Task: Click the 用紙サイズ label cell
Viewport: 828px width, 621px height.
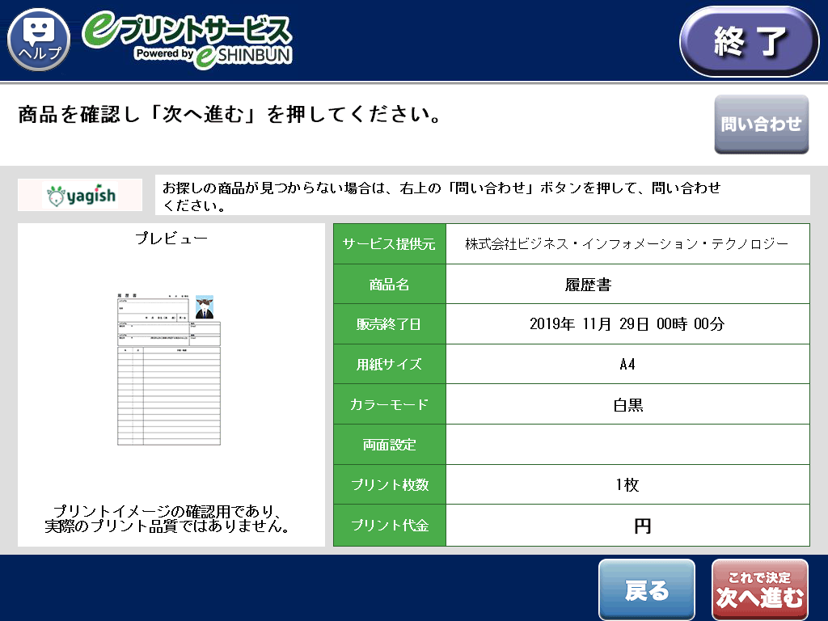Action: tap(390, 365)
